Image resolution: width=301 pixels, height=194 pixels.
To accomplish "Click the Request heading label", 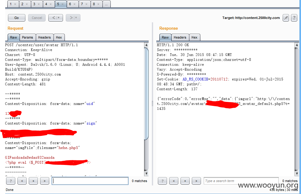I will pos(15,28).
